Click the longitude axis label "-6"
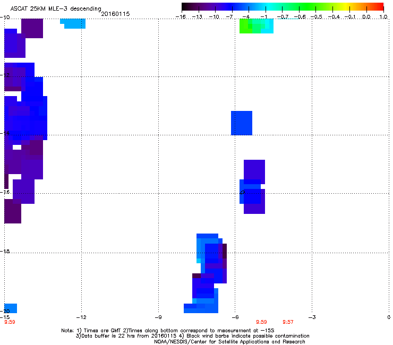The height and width of the screenshot is (345, 393). tap(235, 317)
